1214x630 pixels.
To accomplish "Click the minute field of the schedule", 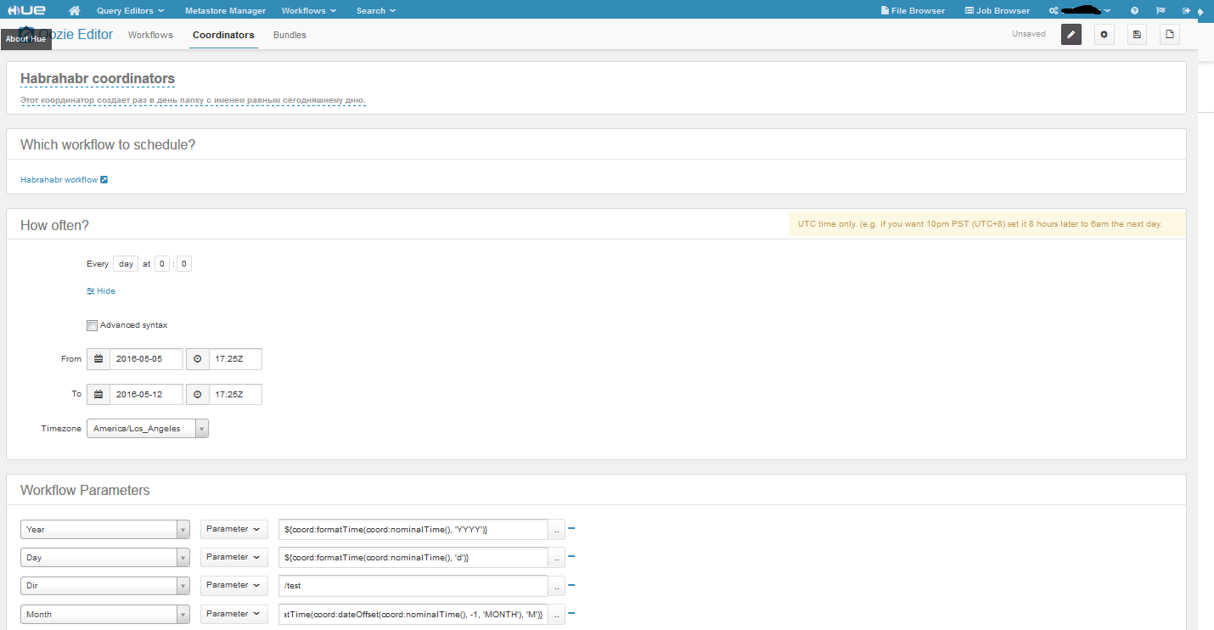I will pyautogui.click(x=184, y=264).
